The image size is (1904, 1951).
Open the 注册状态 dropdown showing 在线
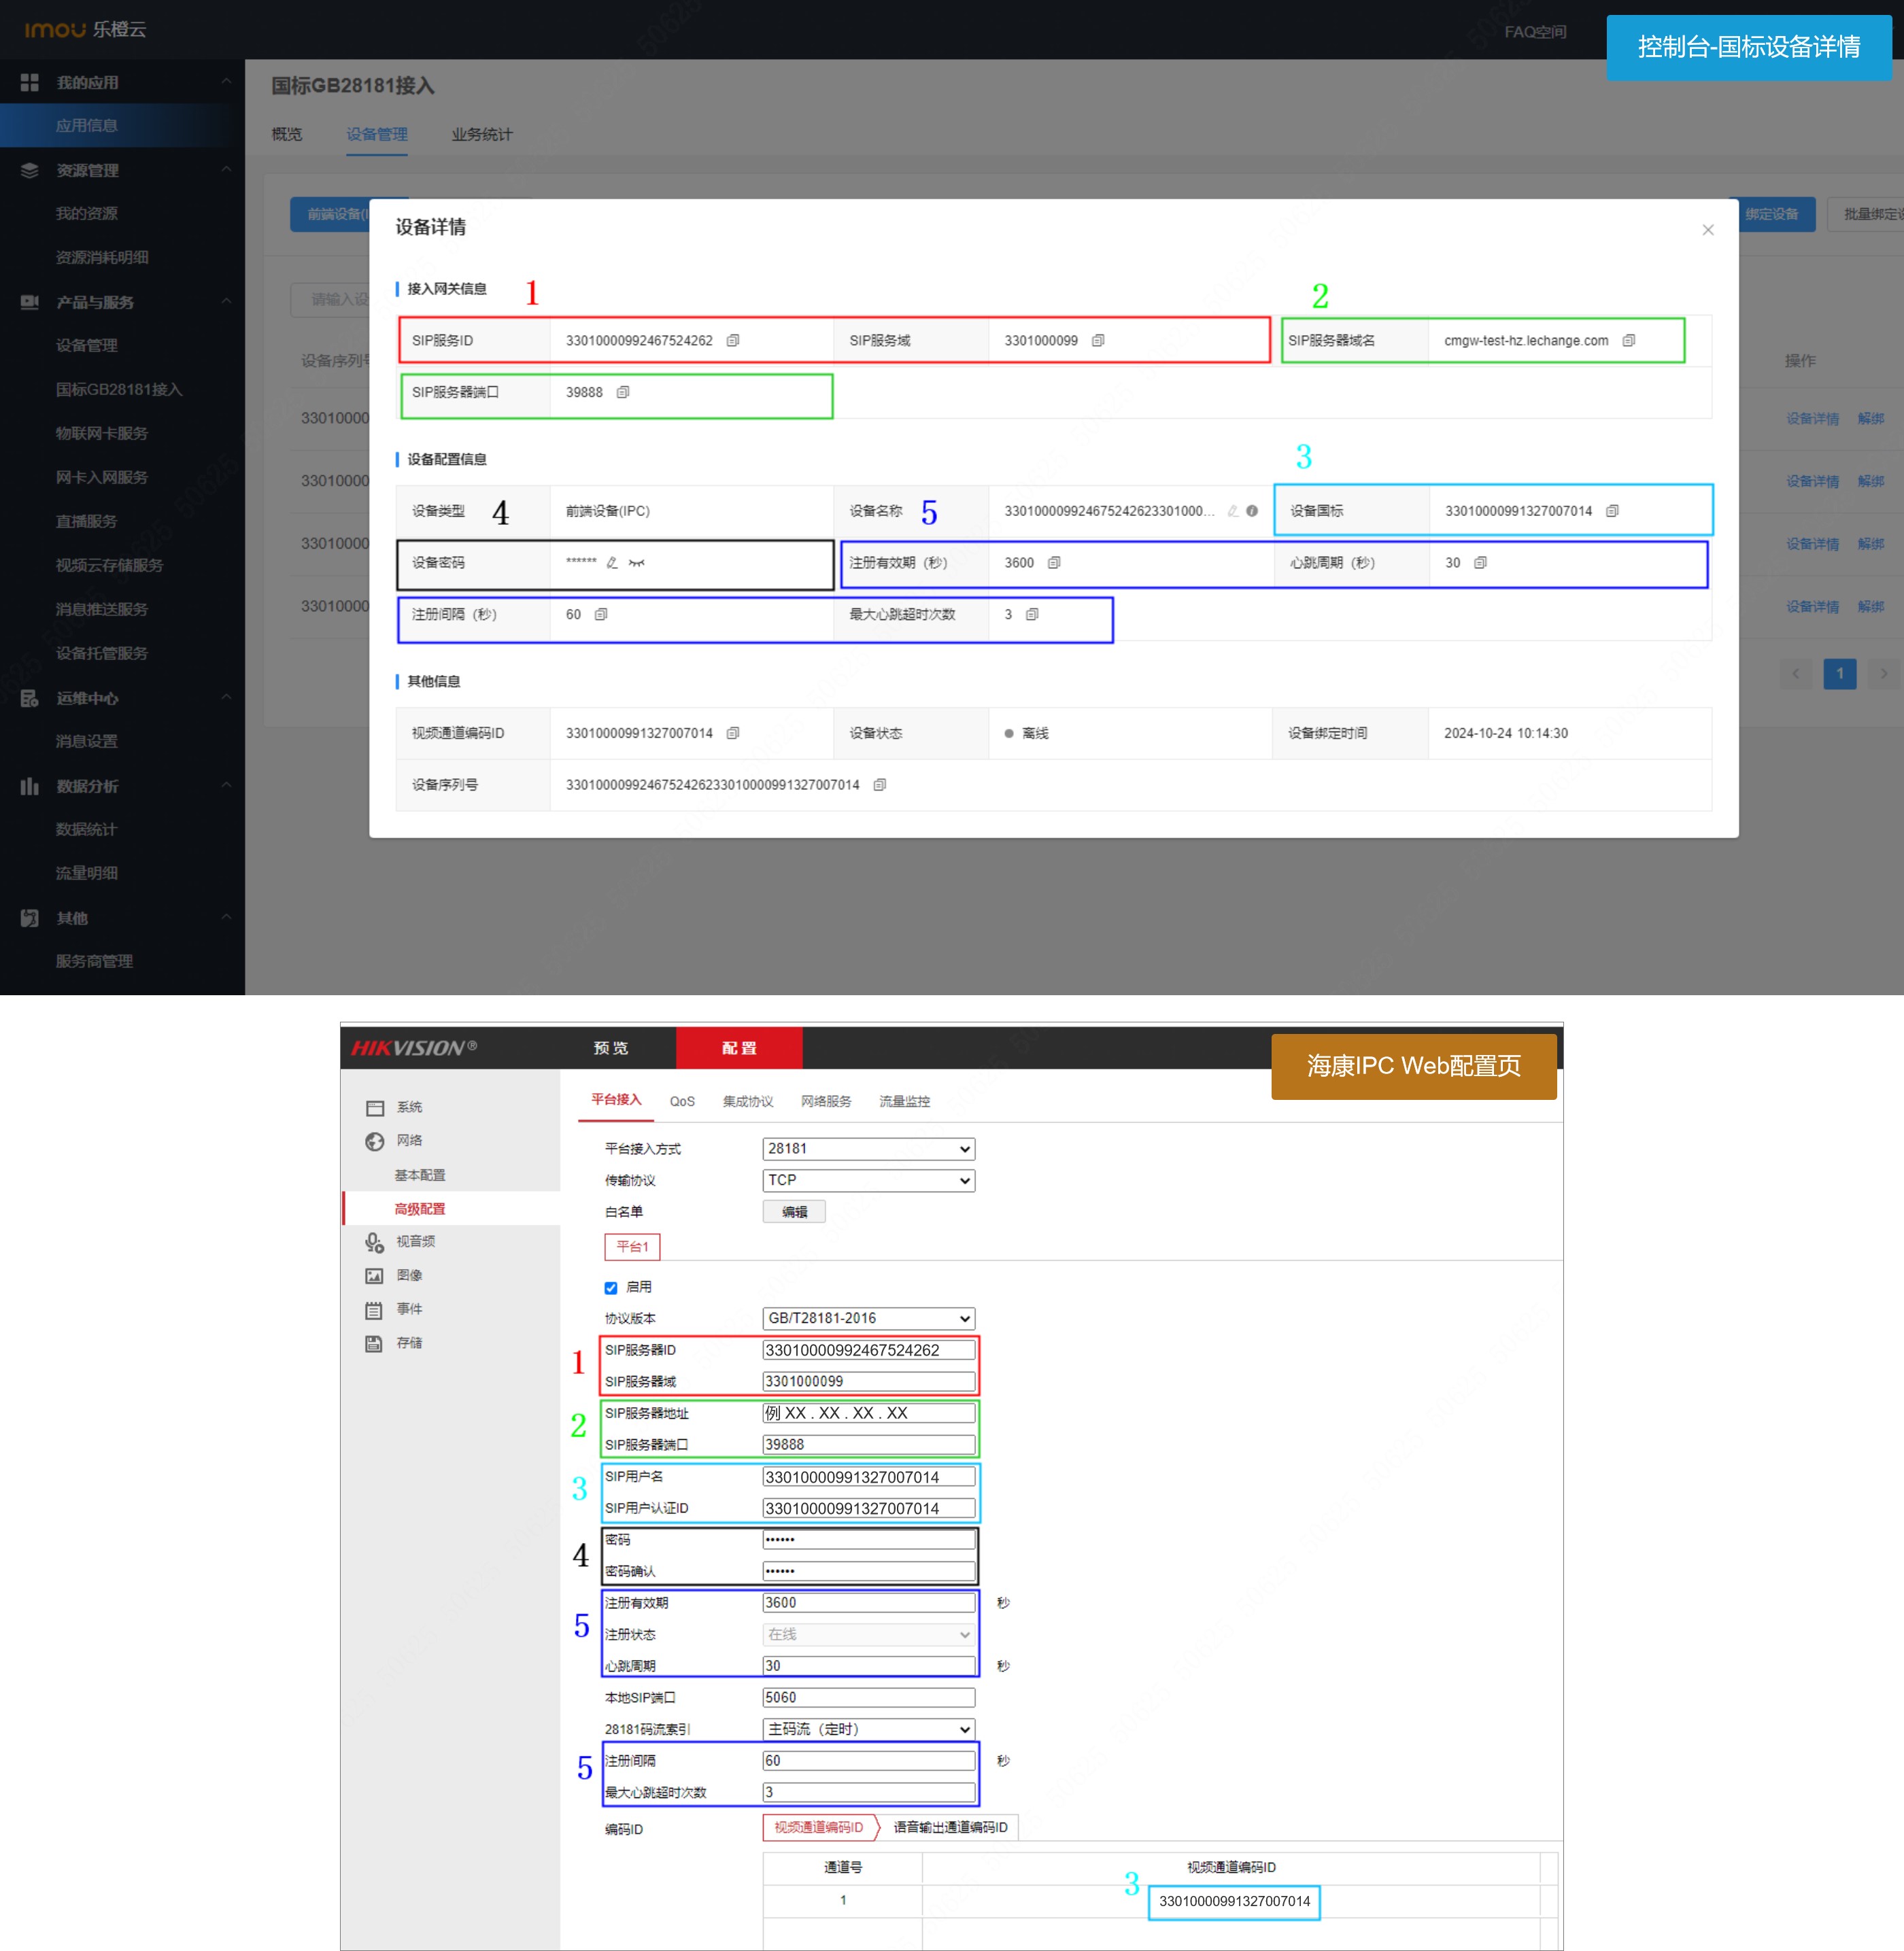coord(868,1635)
